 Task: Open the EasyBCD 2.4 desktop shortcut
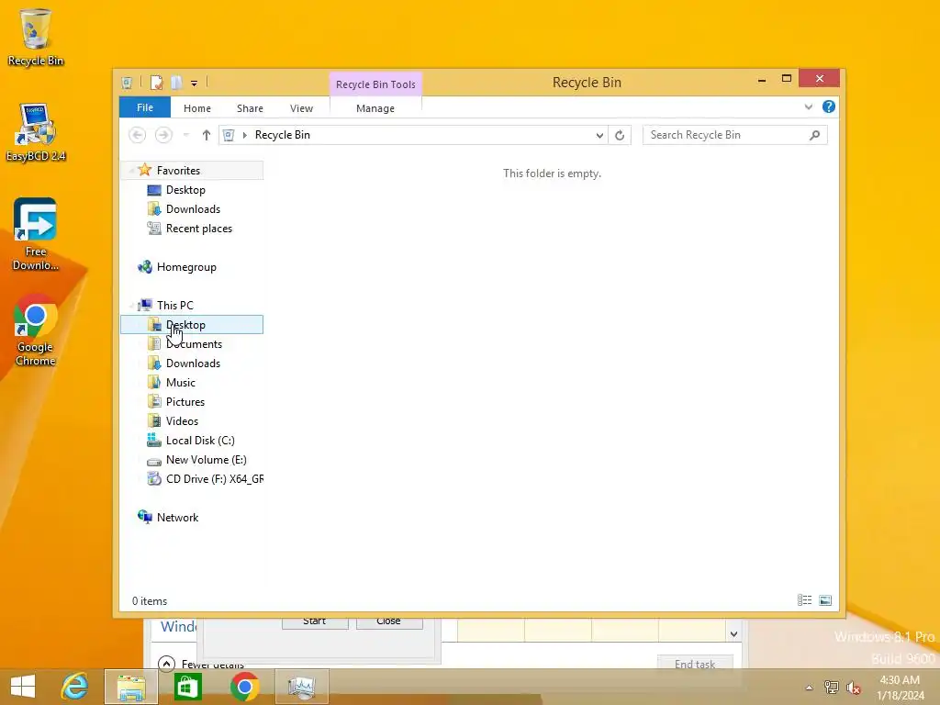[36, 132]
